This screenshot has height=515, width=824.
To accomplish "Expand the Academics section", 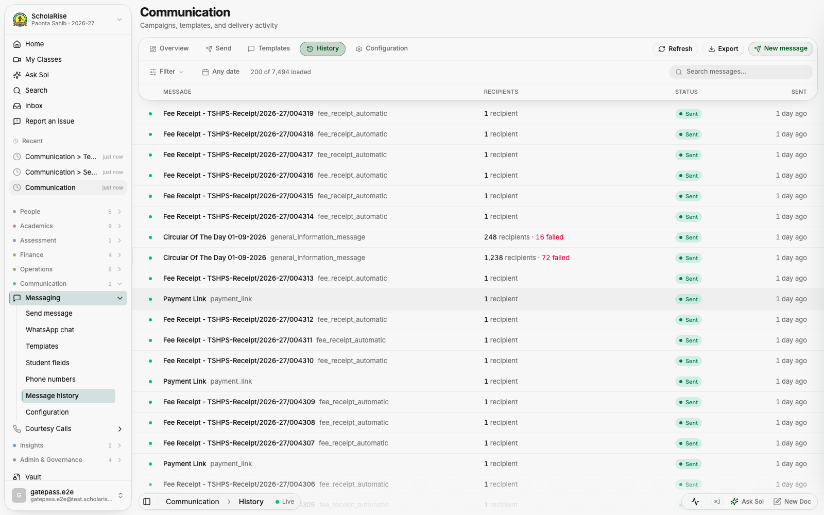I will click(x=68, y=226).
